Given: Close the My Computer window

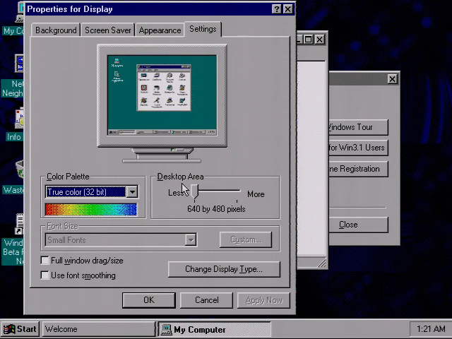Looking at the screenshot, I should pyautogui.click(x=319, y=40).
